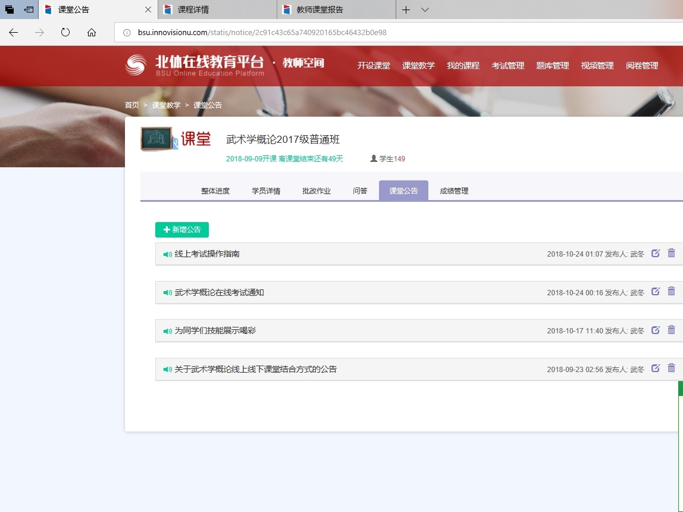683x512 pixels.
Task: Click the speaker icon beside 为同学们技能展示喝彩
Action: pos(167,330)
